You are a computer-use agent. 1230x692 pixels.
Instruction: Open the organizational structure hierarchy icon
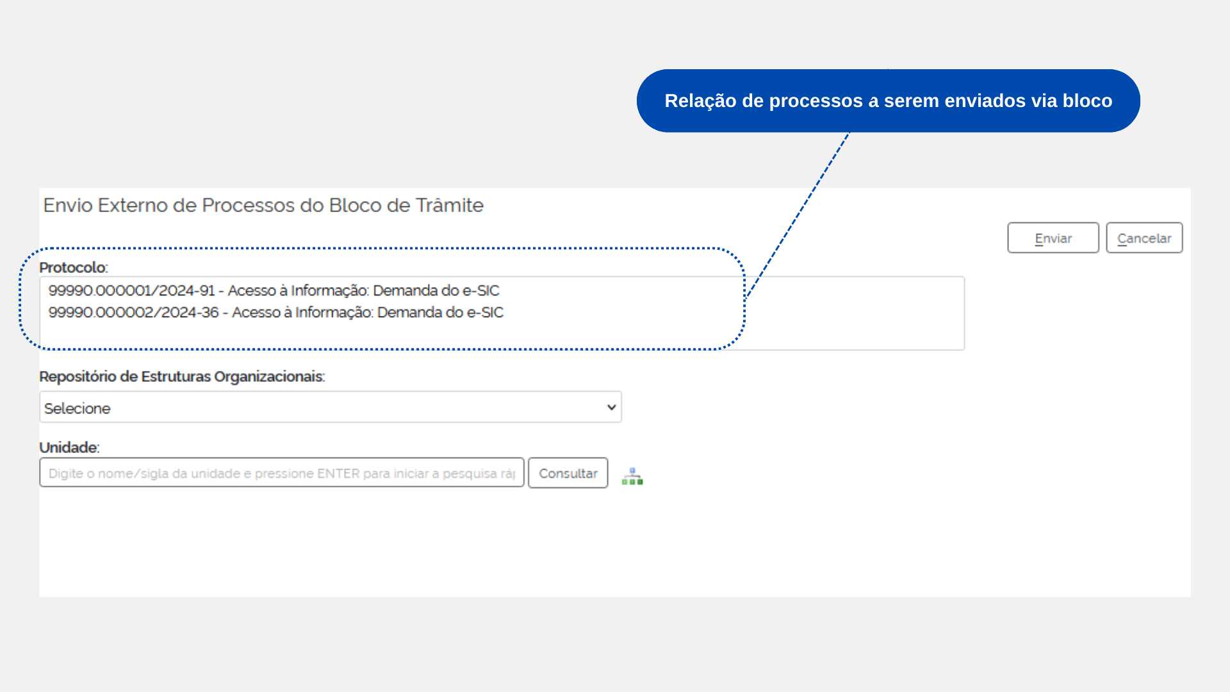tap(632, 476)
